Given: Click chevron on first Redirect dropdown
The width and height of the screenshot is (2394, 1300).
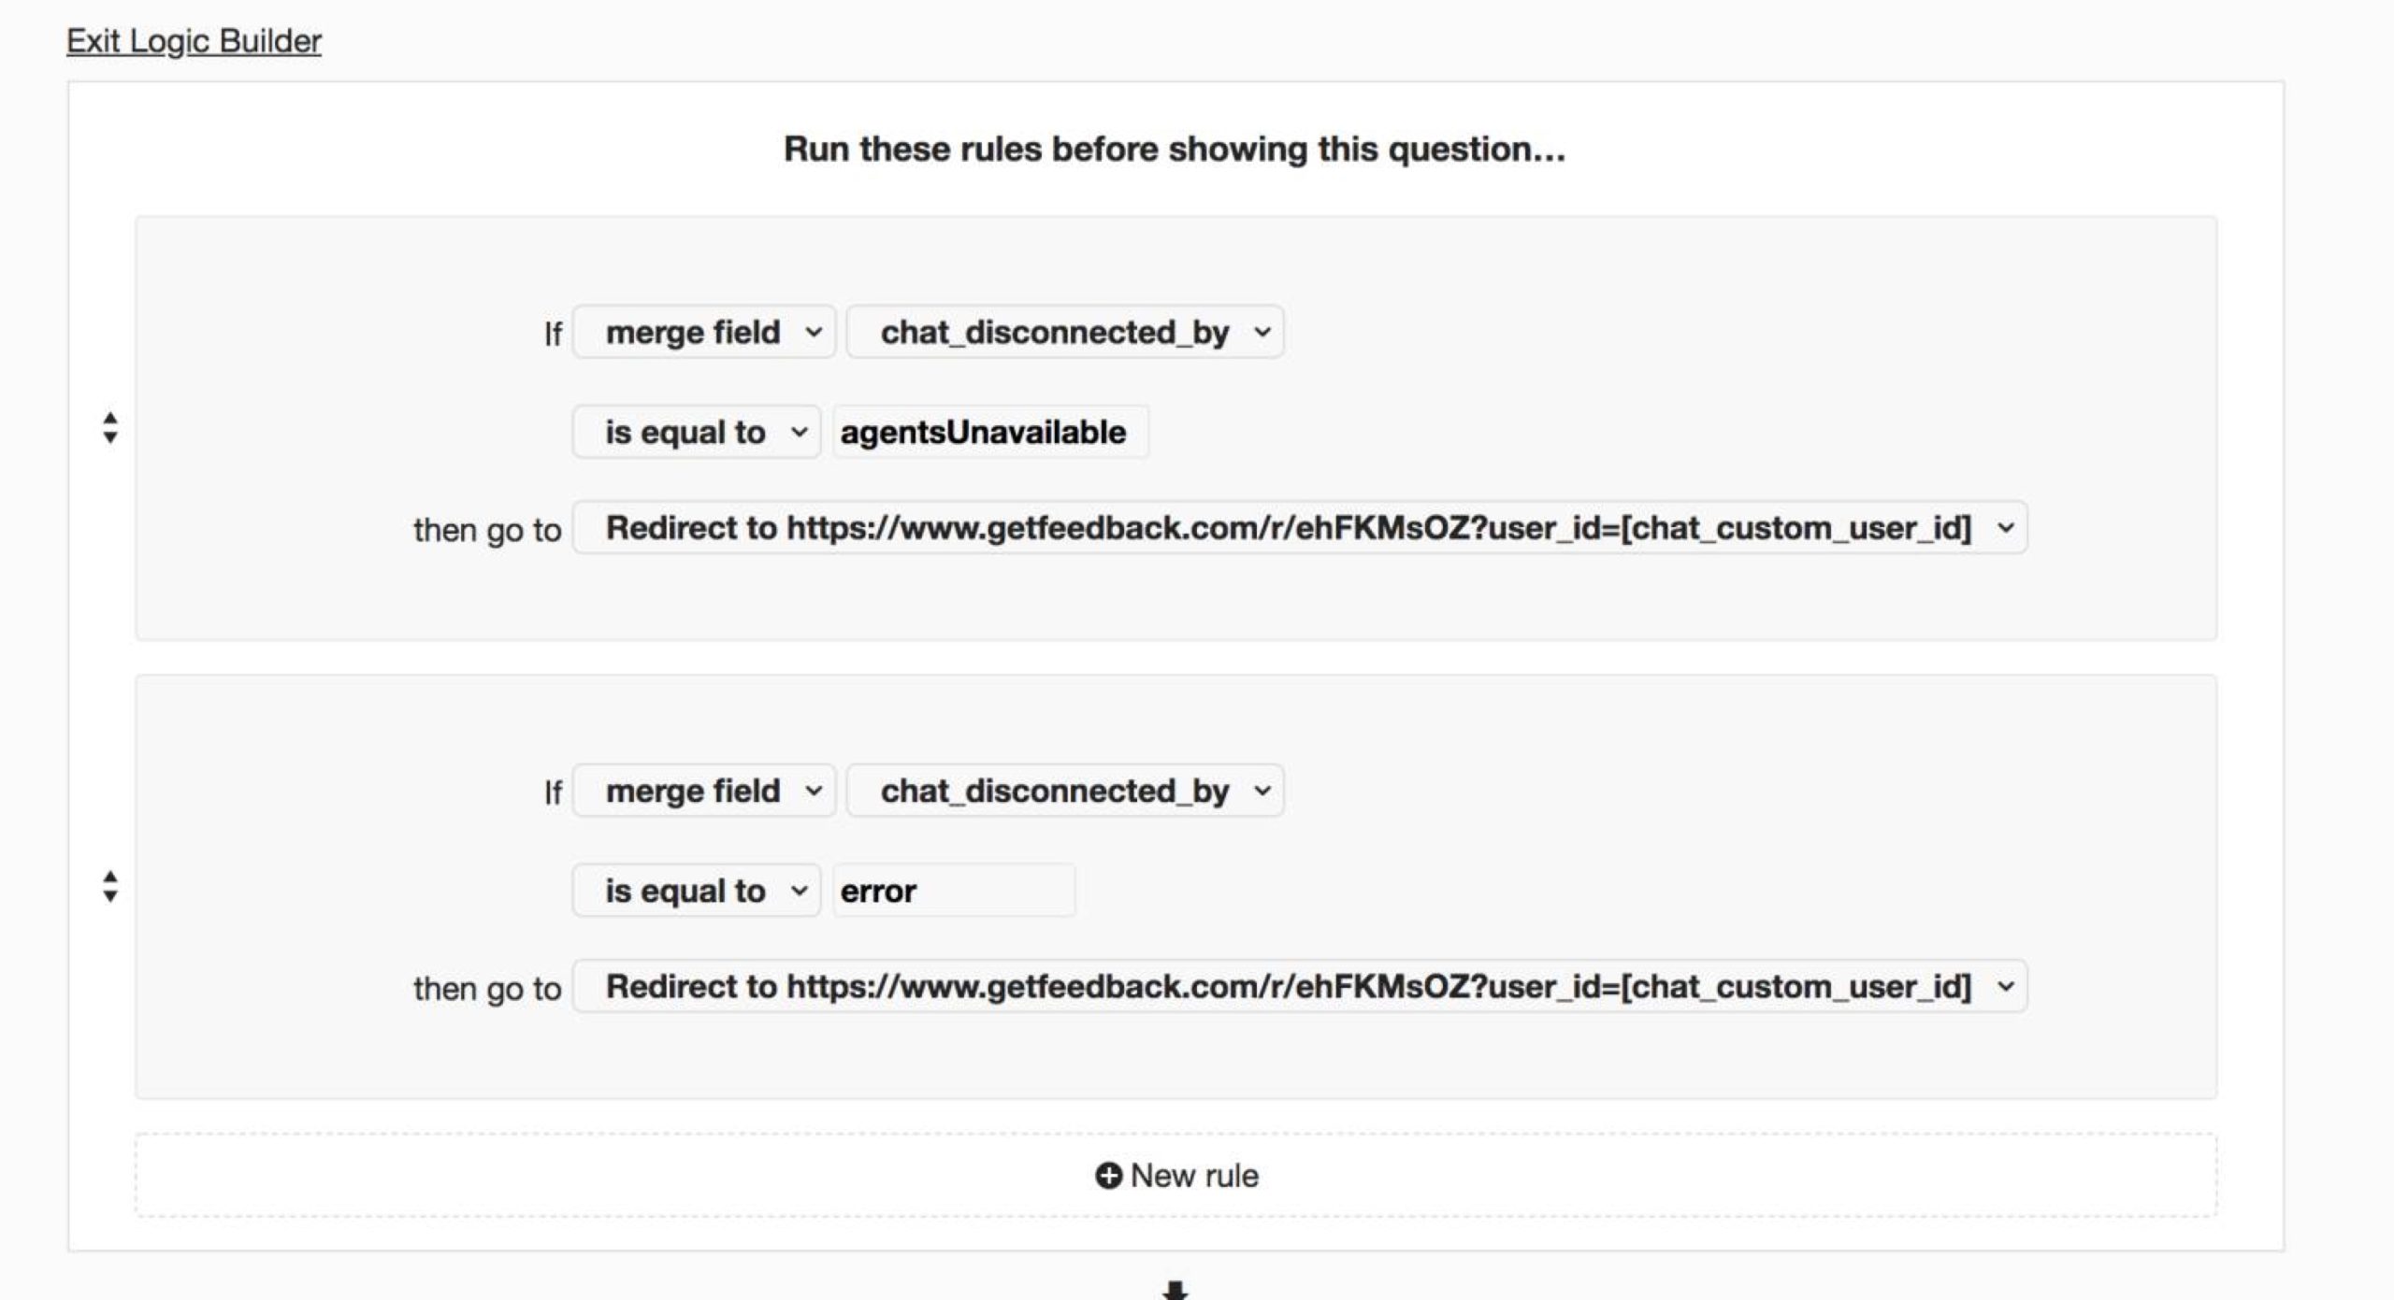Looking at the screenshot, I should pos(2005,528).
